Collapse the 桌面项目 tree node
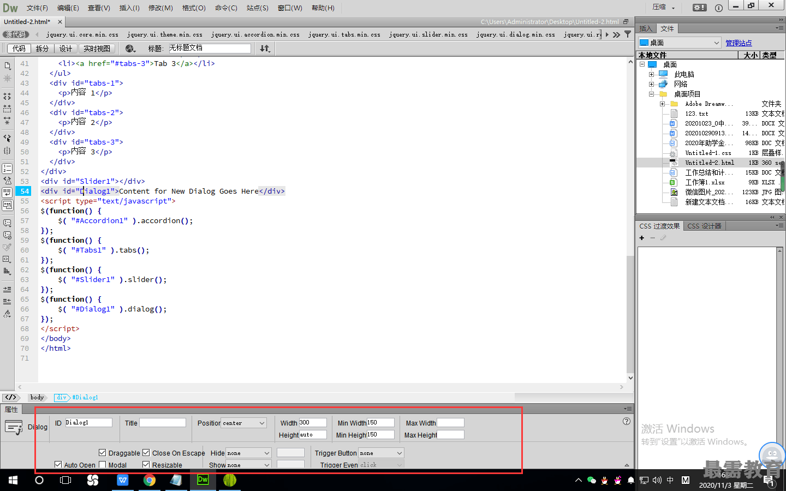This screenshot has height=491, width=786. (651, 94)
